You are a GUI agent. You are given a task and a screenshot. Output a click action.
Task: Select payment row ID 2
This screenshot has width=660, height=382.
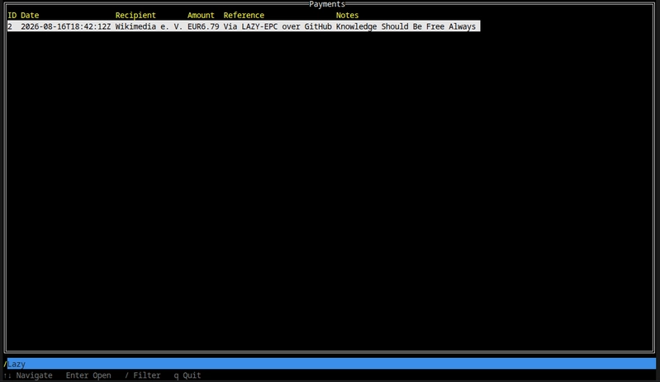(x=244, y=26)
